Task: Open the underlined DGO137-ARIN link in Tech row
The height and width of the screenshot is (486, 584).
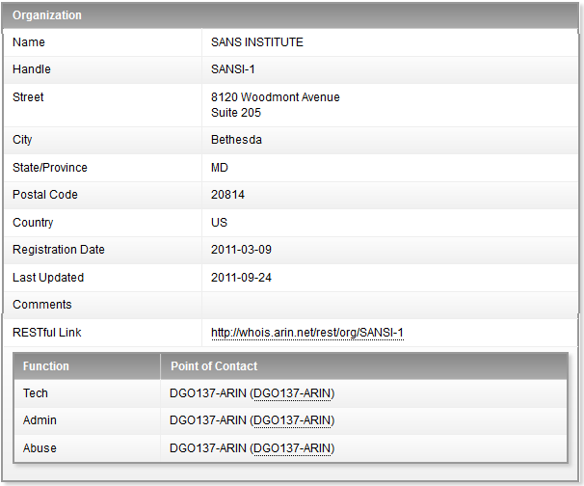Action: pos(292,393)
